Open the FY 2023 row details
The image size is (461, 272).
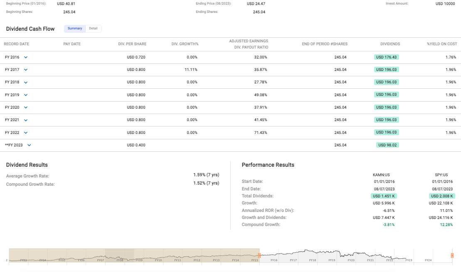click(x=29, y=145)
